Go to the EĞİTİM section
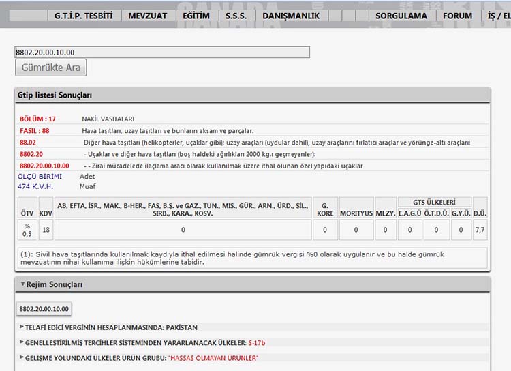 click(196, 16)
